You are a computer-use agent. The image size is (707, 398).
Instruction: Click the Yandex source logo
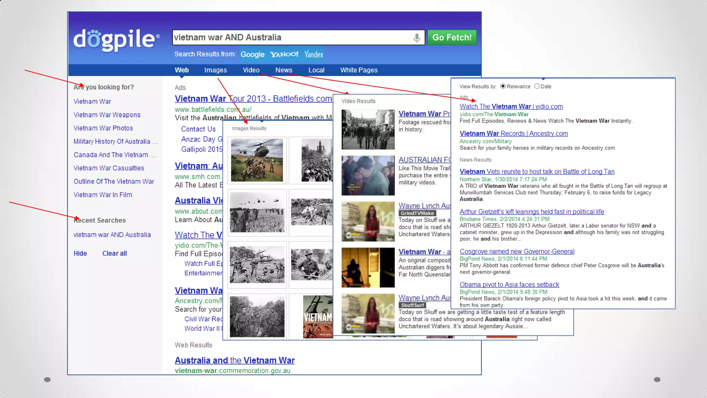313,55
